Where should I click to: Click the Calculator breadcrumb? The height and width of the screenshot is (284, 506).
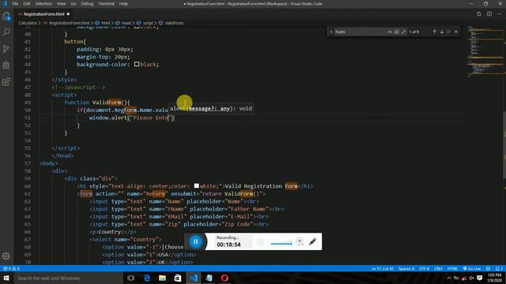(28, 23)
